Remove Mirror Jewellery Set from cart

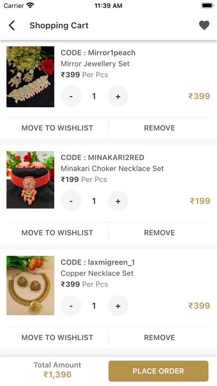pos(159,128)
